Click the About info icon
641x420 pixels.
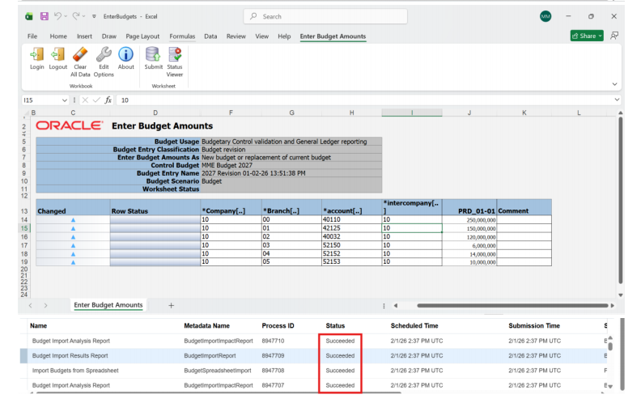click(126, 55)
